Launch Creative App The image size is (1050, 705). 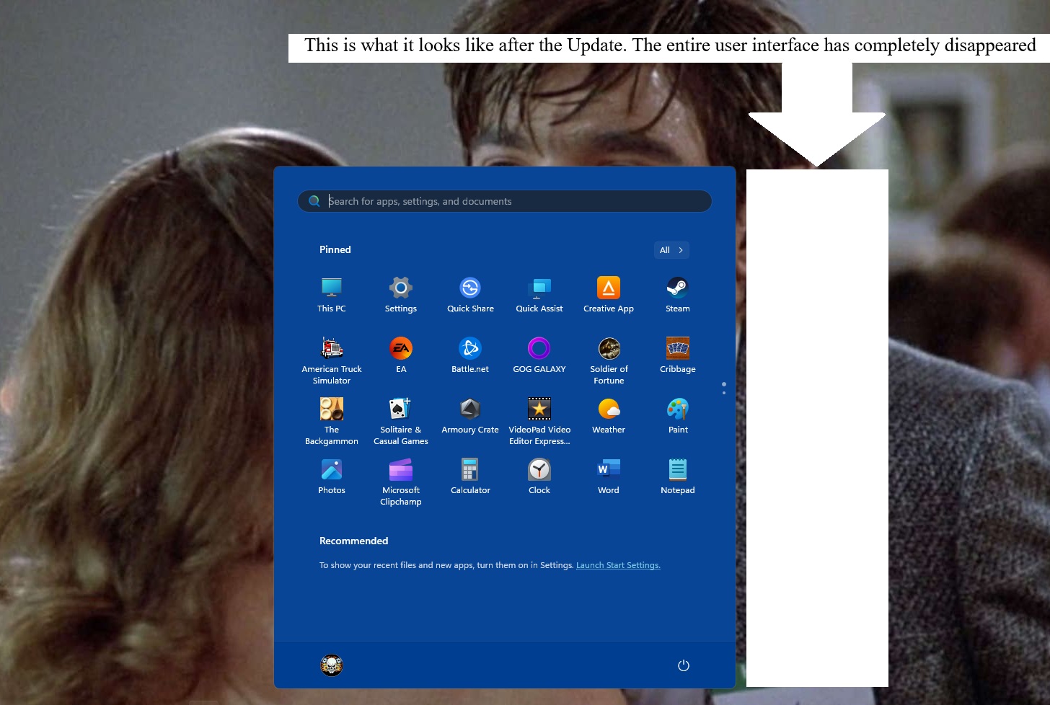click(x=609, y=294)
